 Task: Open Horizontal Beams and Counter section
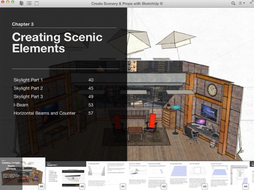tap(44, 113)
